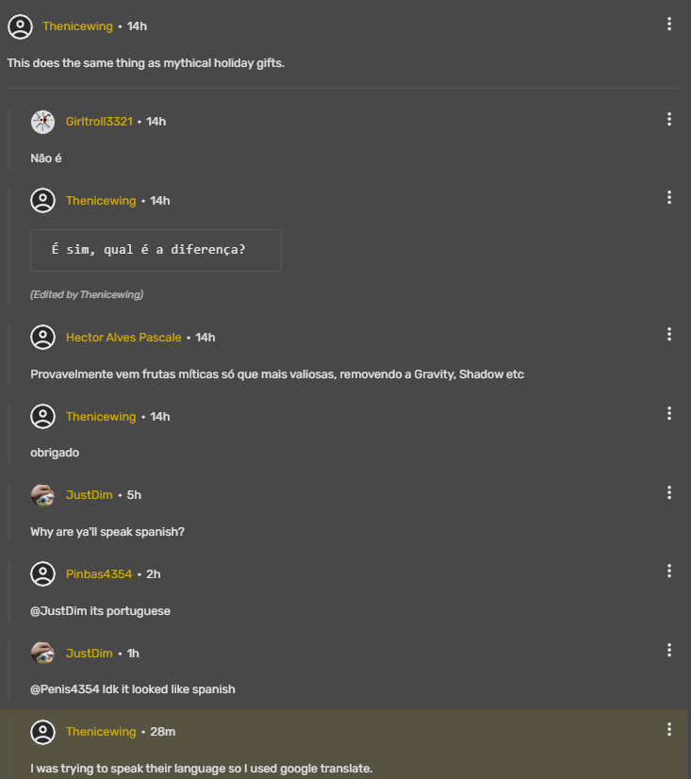Click the @JustDim mention in Pinbas4354's reply
Screen dimensions: 691x779
58,610
